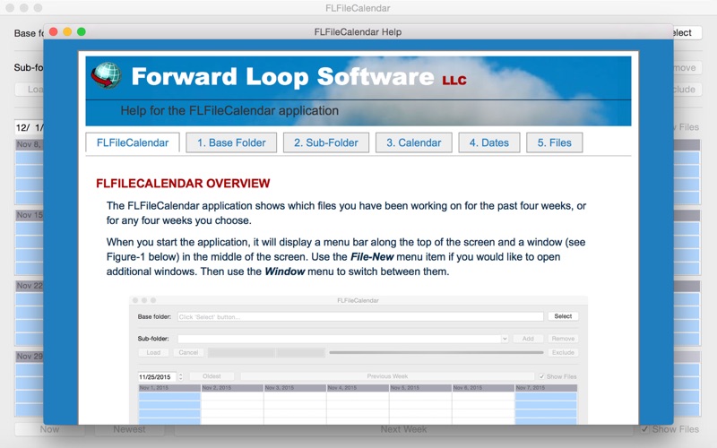Click bold Window text in help paragraph
Screen dimensions: 717x448
(284, 271)
